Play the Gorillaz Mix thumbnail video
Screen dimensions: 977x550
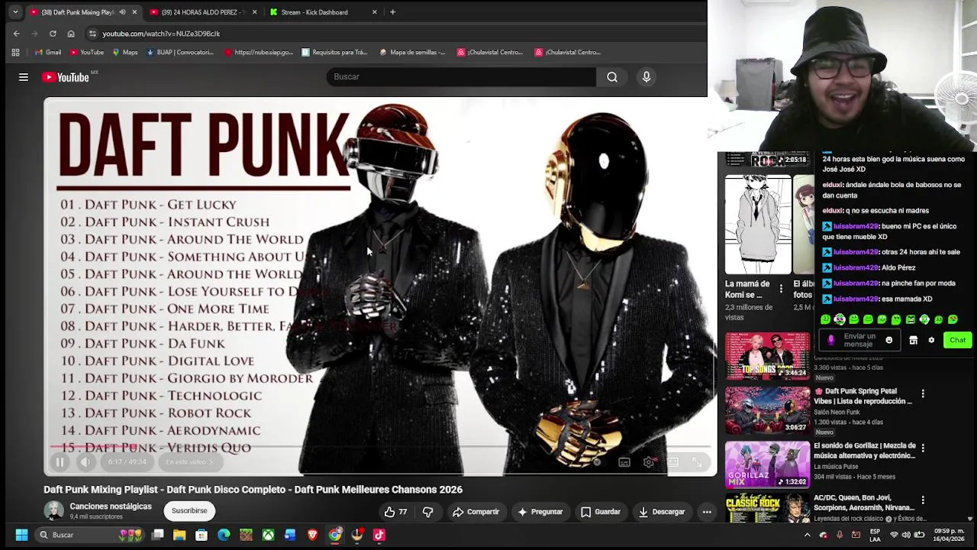[767, 464]
